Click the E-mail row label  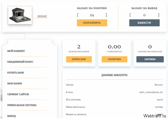[x=69, y=92]
